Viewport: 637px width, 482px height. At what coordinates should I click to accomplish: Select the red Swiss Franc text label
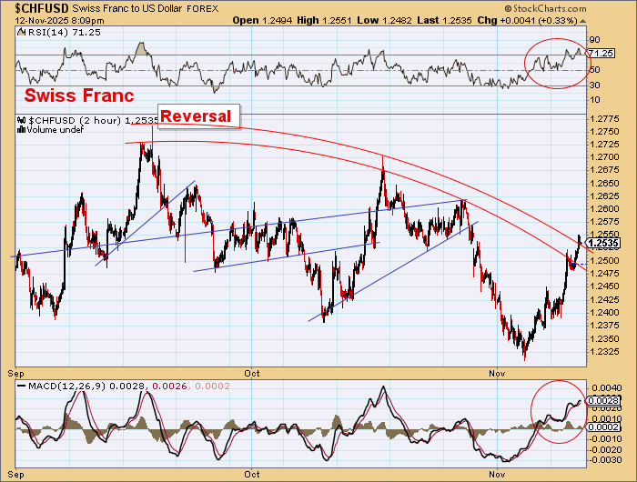point(79,95)
